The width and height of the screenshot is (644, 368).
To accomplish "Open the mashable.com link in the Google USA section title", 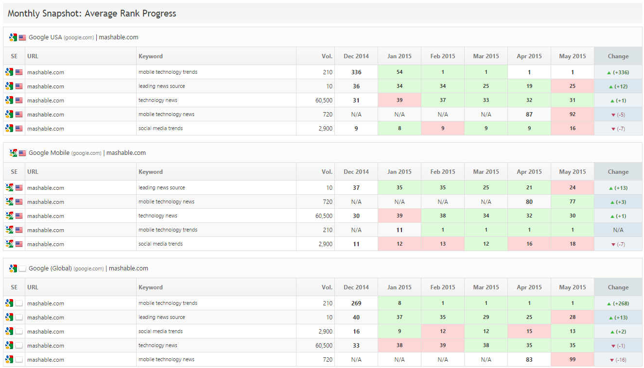I will [119, 37].
